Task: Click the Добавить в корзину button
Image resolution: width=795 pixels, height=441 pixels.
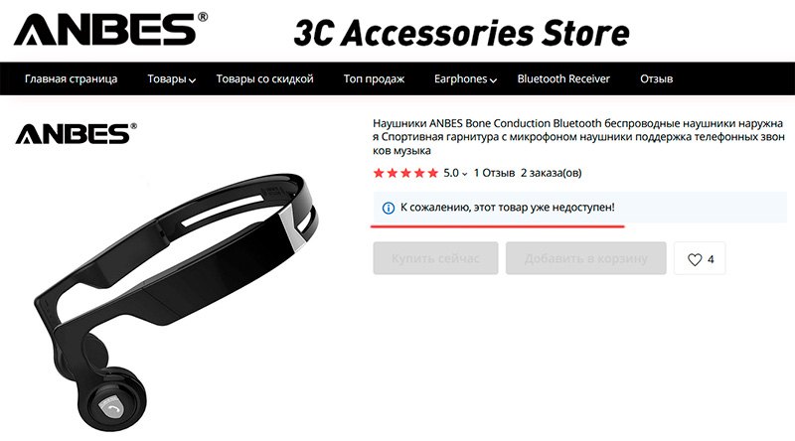Action: [x=585, y=258]
